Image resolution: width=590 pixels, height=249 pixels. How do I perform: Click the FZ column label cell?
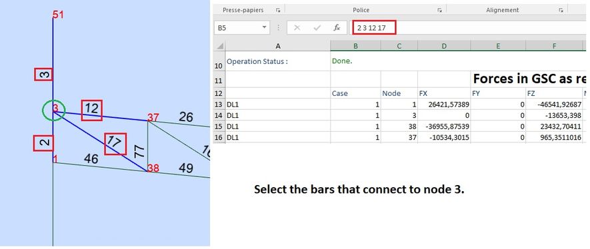coord(554,93)
